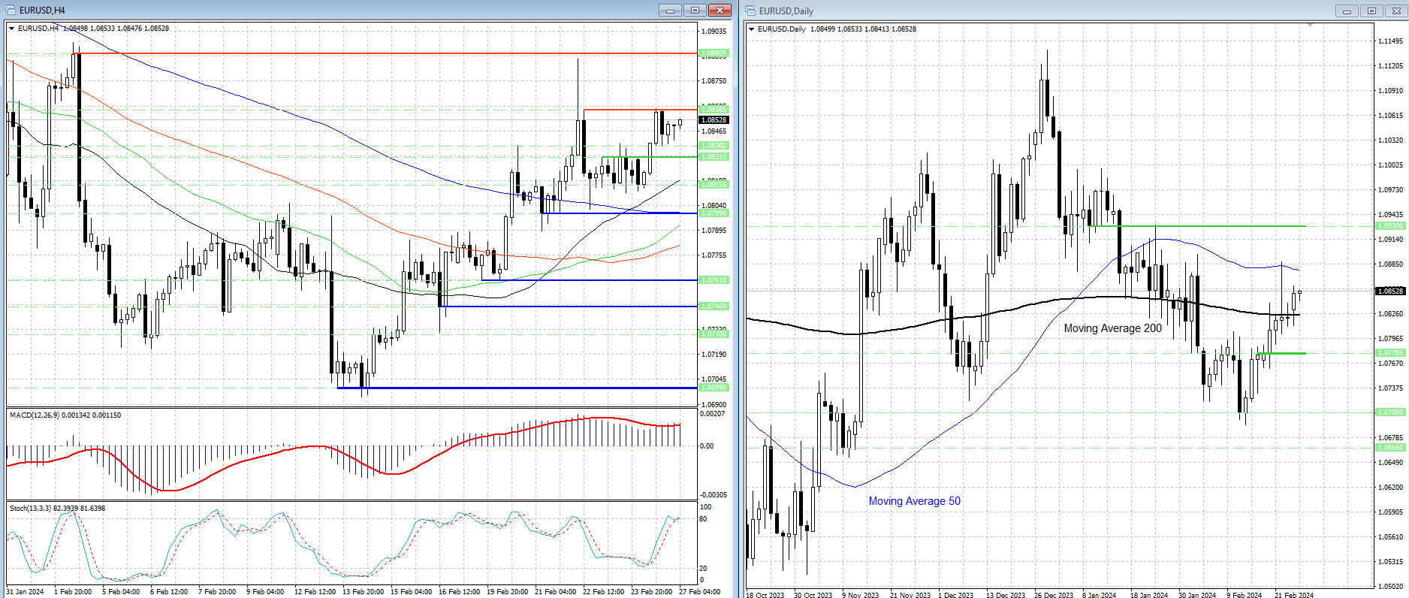Screen dimensions: 1409x598
Task: Click the green 1.07785 level tag on Daily axis
Action: 1389,353
